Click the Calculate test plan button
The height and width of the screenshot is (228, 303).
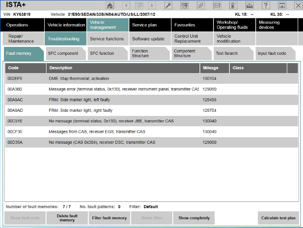(278, 218)
